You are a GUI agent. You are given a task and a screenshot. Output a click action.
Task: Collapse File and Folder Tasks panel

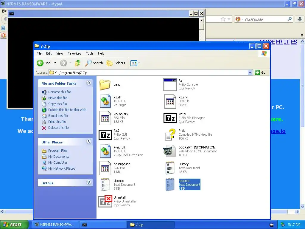coord(88,83)
